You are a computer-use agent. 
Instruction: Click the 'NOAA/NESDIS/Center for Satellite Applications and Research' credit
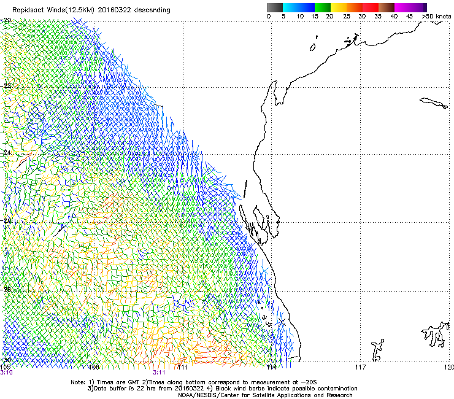pos(265,395)
